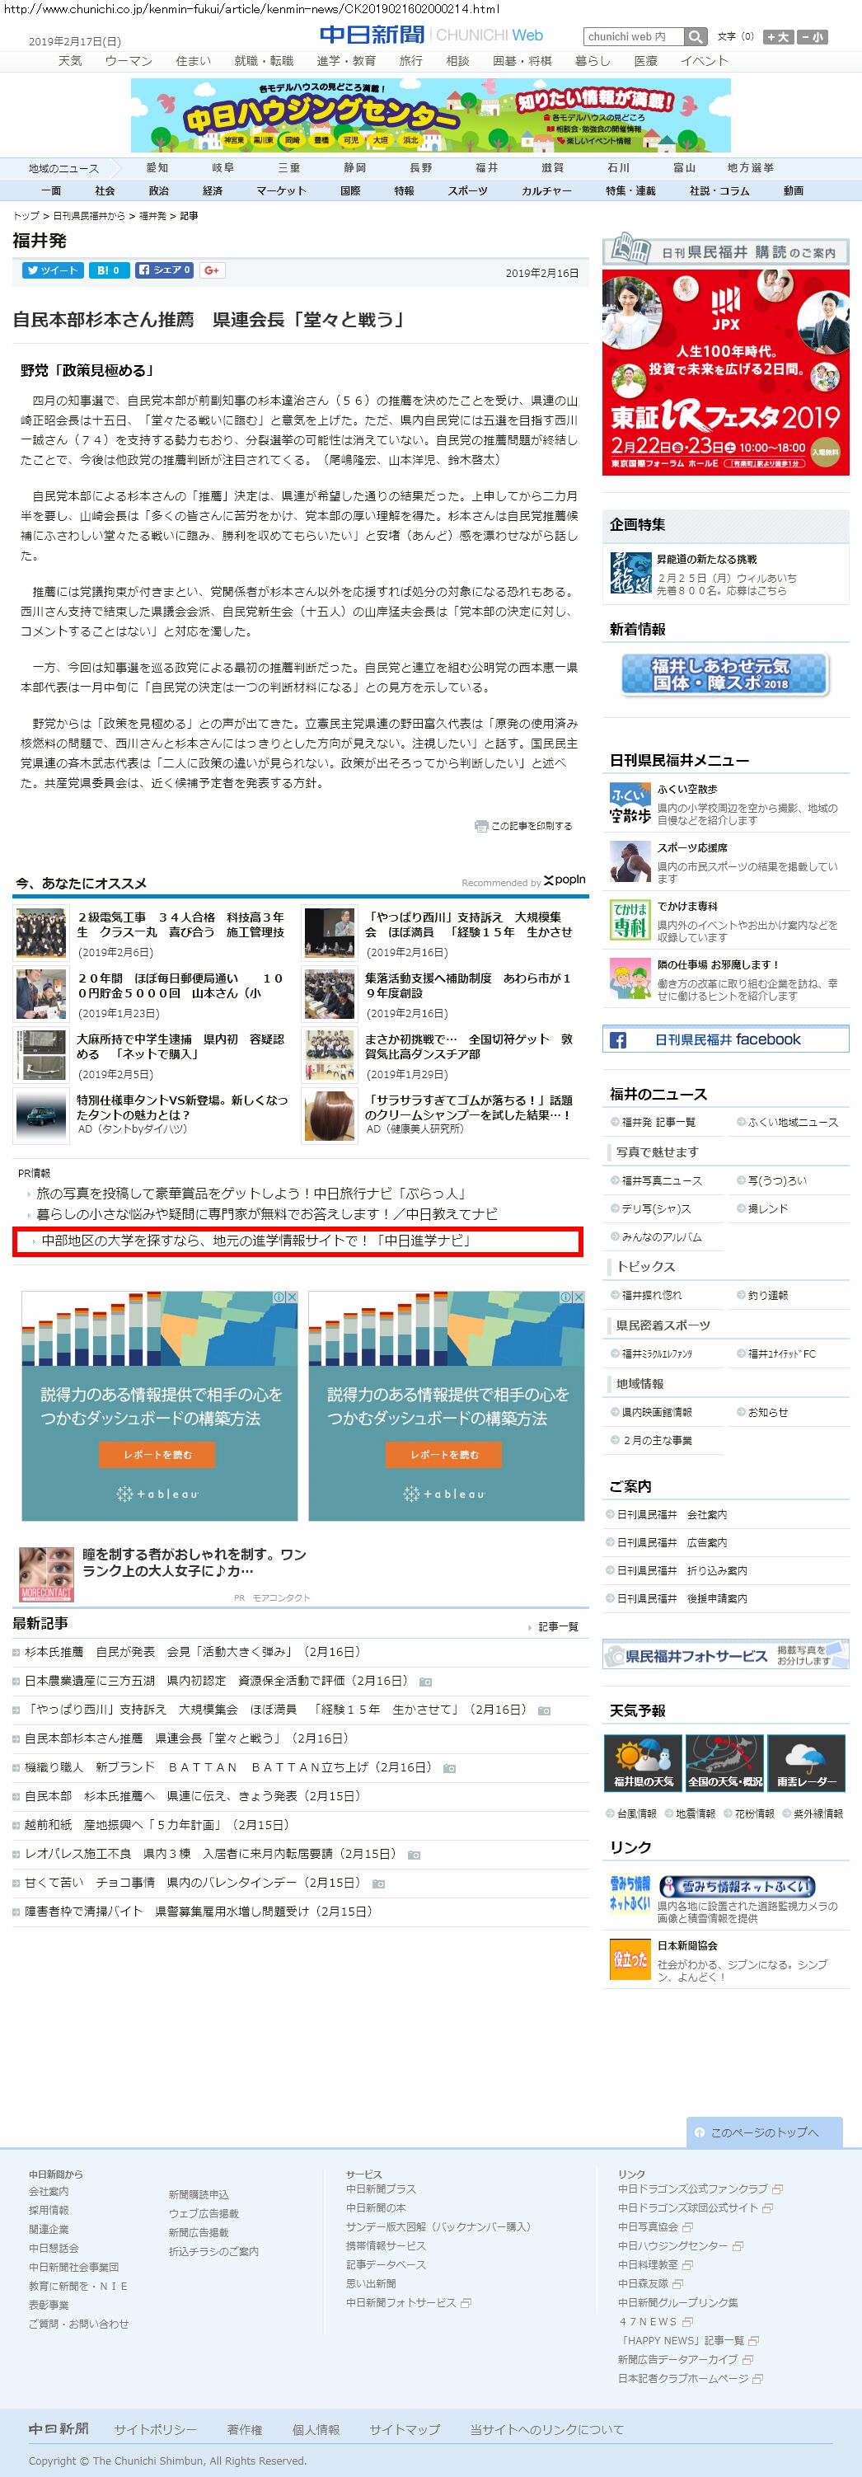Increase text size with the ＋大 button
This screenshot has width=862, height=2477.
(x=777, y=36)
